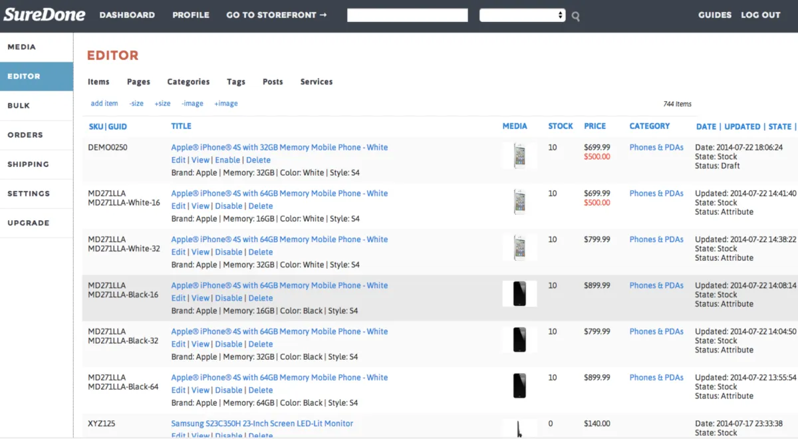
Task: Delete the MD271LLA-White-32 item
Action: pos(261,252)
